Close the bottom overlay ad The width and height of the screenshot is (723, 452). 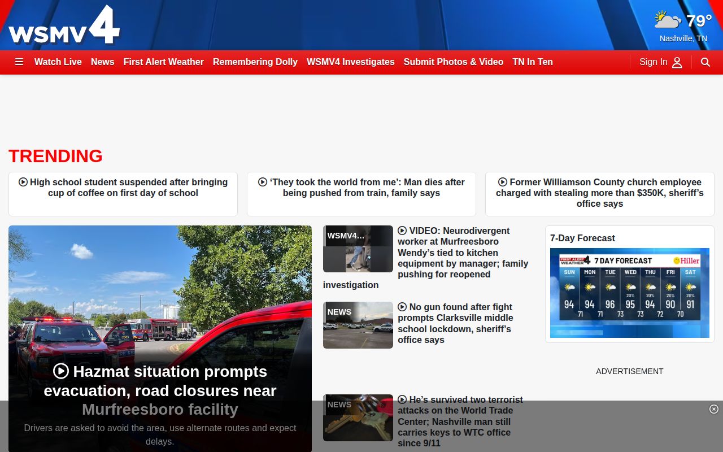[x=714, y=409]
